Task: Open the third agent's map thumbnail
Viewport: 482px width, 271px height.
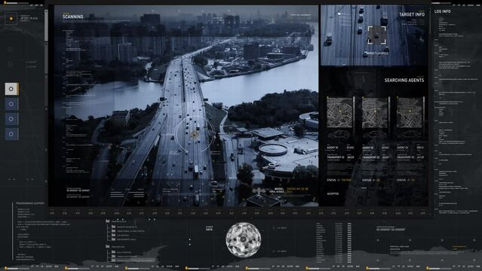Action: (409, 113)
